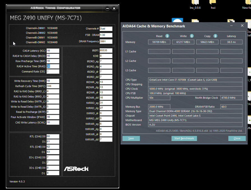Close the AIDA64 benchmark window with X
Image resolution: width=251 pixels, height=190 pixels.
click(242, 26)
